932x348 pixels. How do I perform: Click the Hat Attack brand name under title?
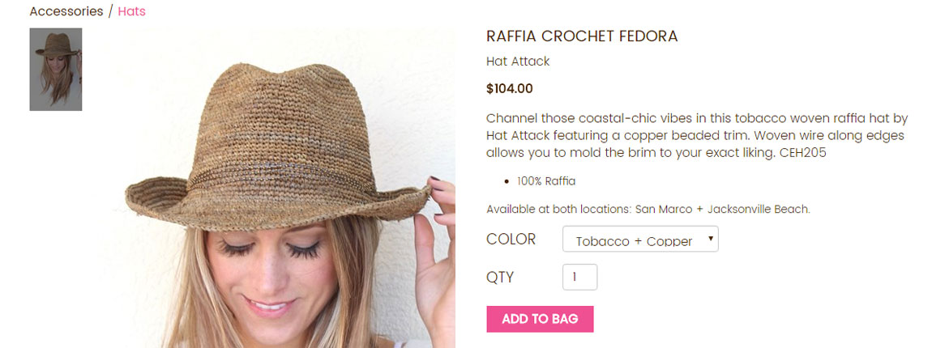click(x=518, y=62)
